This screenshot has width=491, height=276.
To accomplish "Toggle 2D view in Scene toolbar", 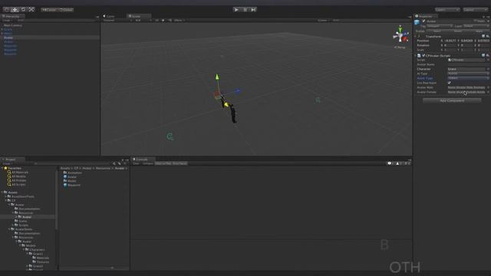I will [x=157, y=21].
